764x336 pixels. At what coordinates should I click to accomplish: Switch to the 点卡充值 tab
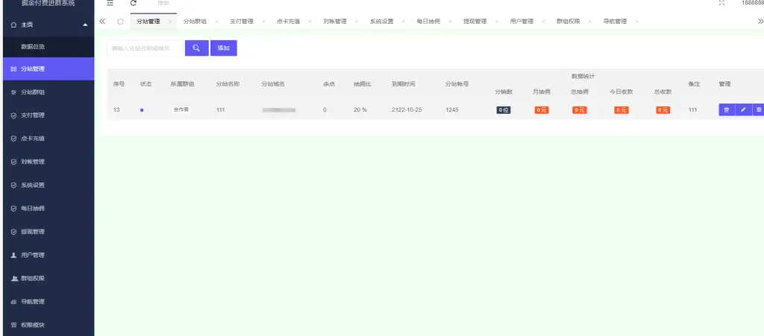(289, 22)
